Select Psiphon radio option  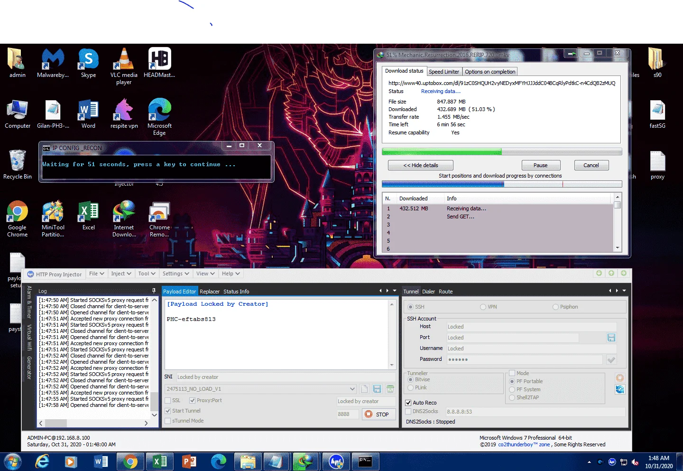555,307
